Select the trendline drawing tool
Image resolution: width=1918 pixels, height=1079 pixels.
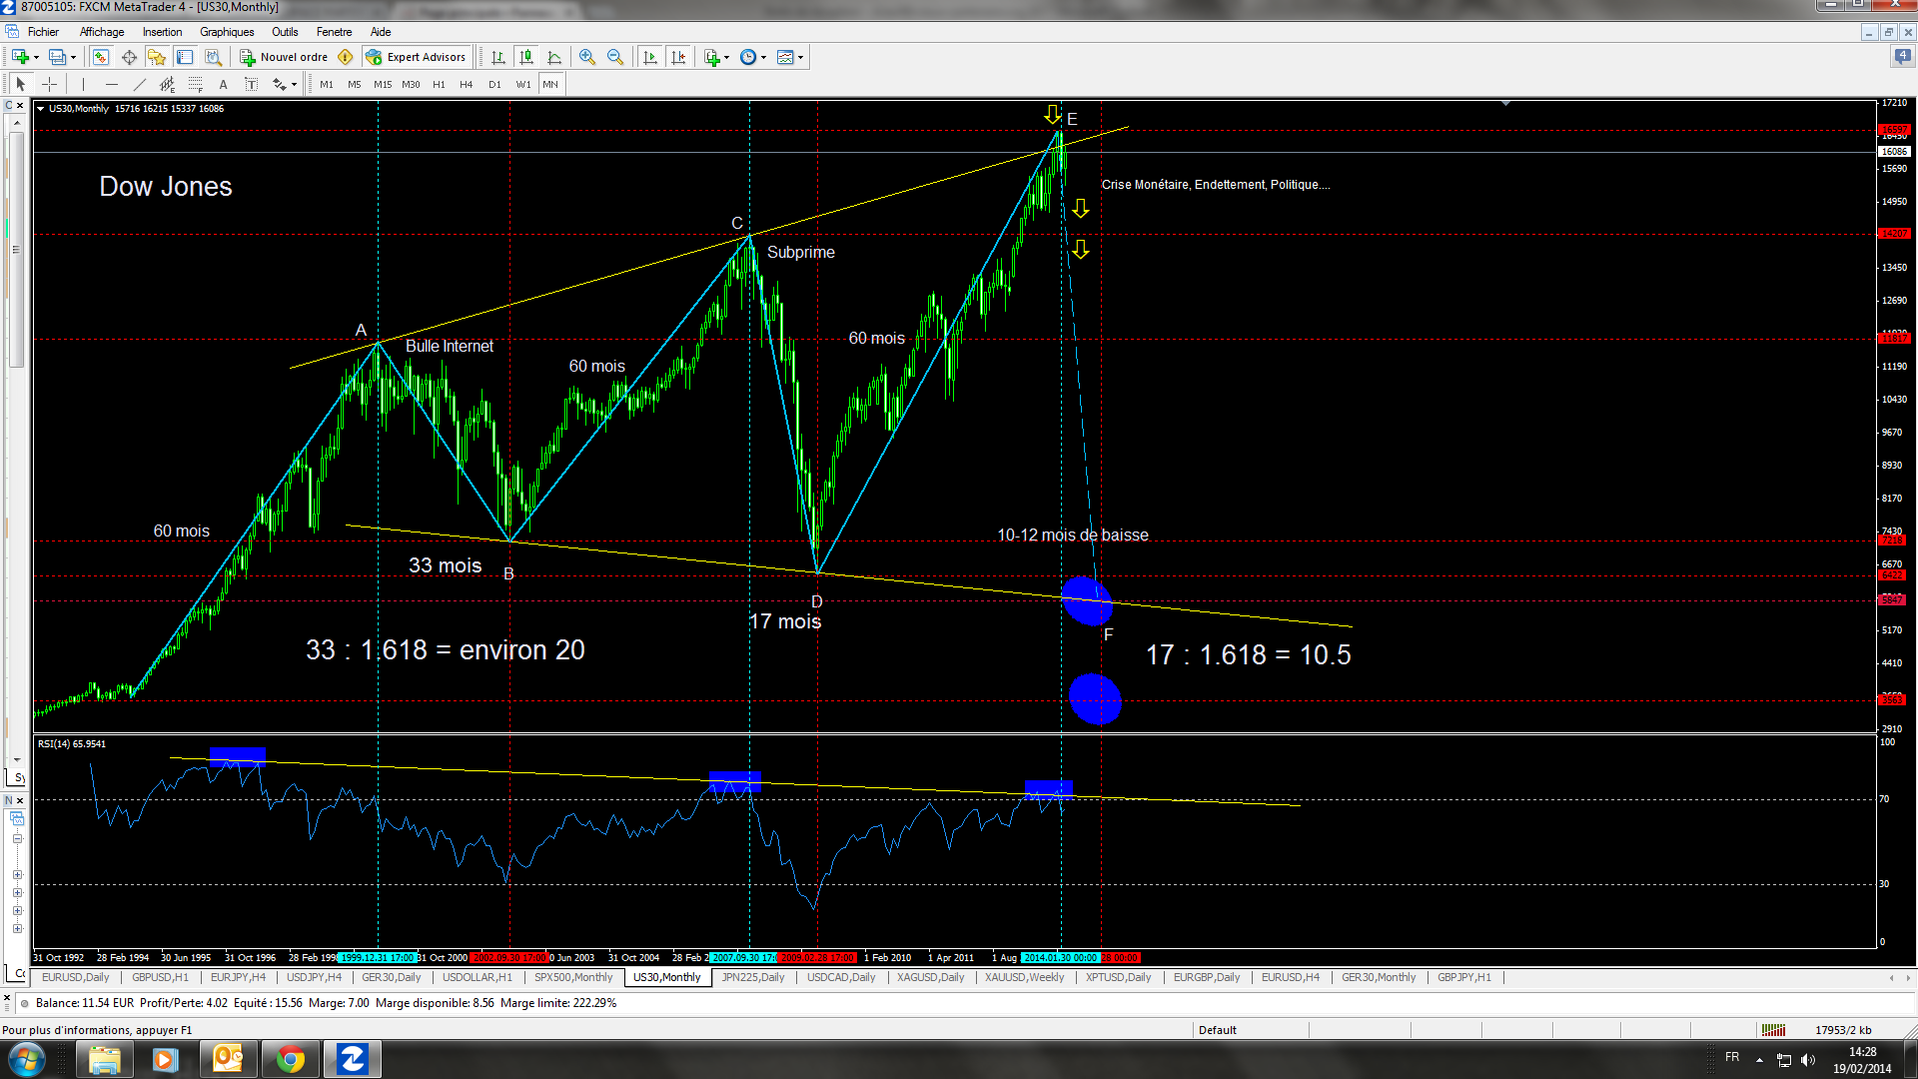(139, 84)
